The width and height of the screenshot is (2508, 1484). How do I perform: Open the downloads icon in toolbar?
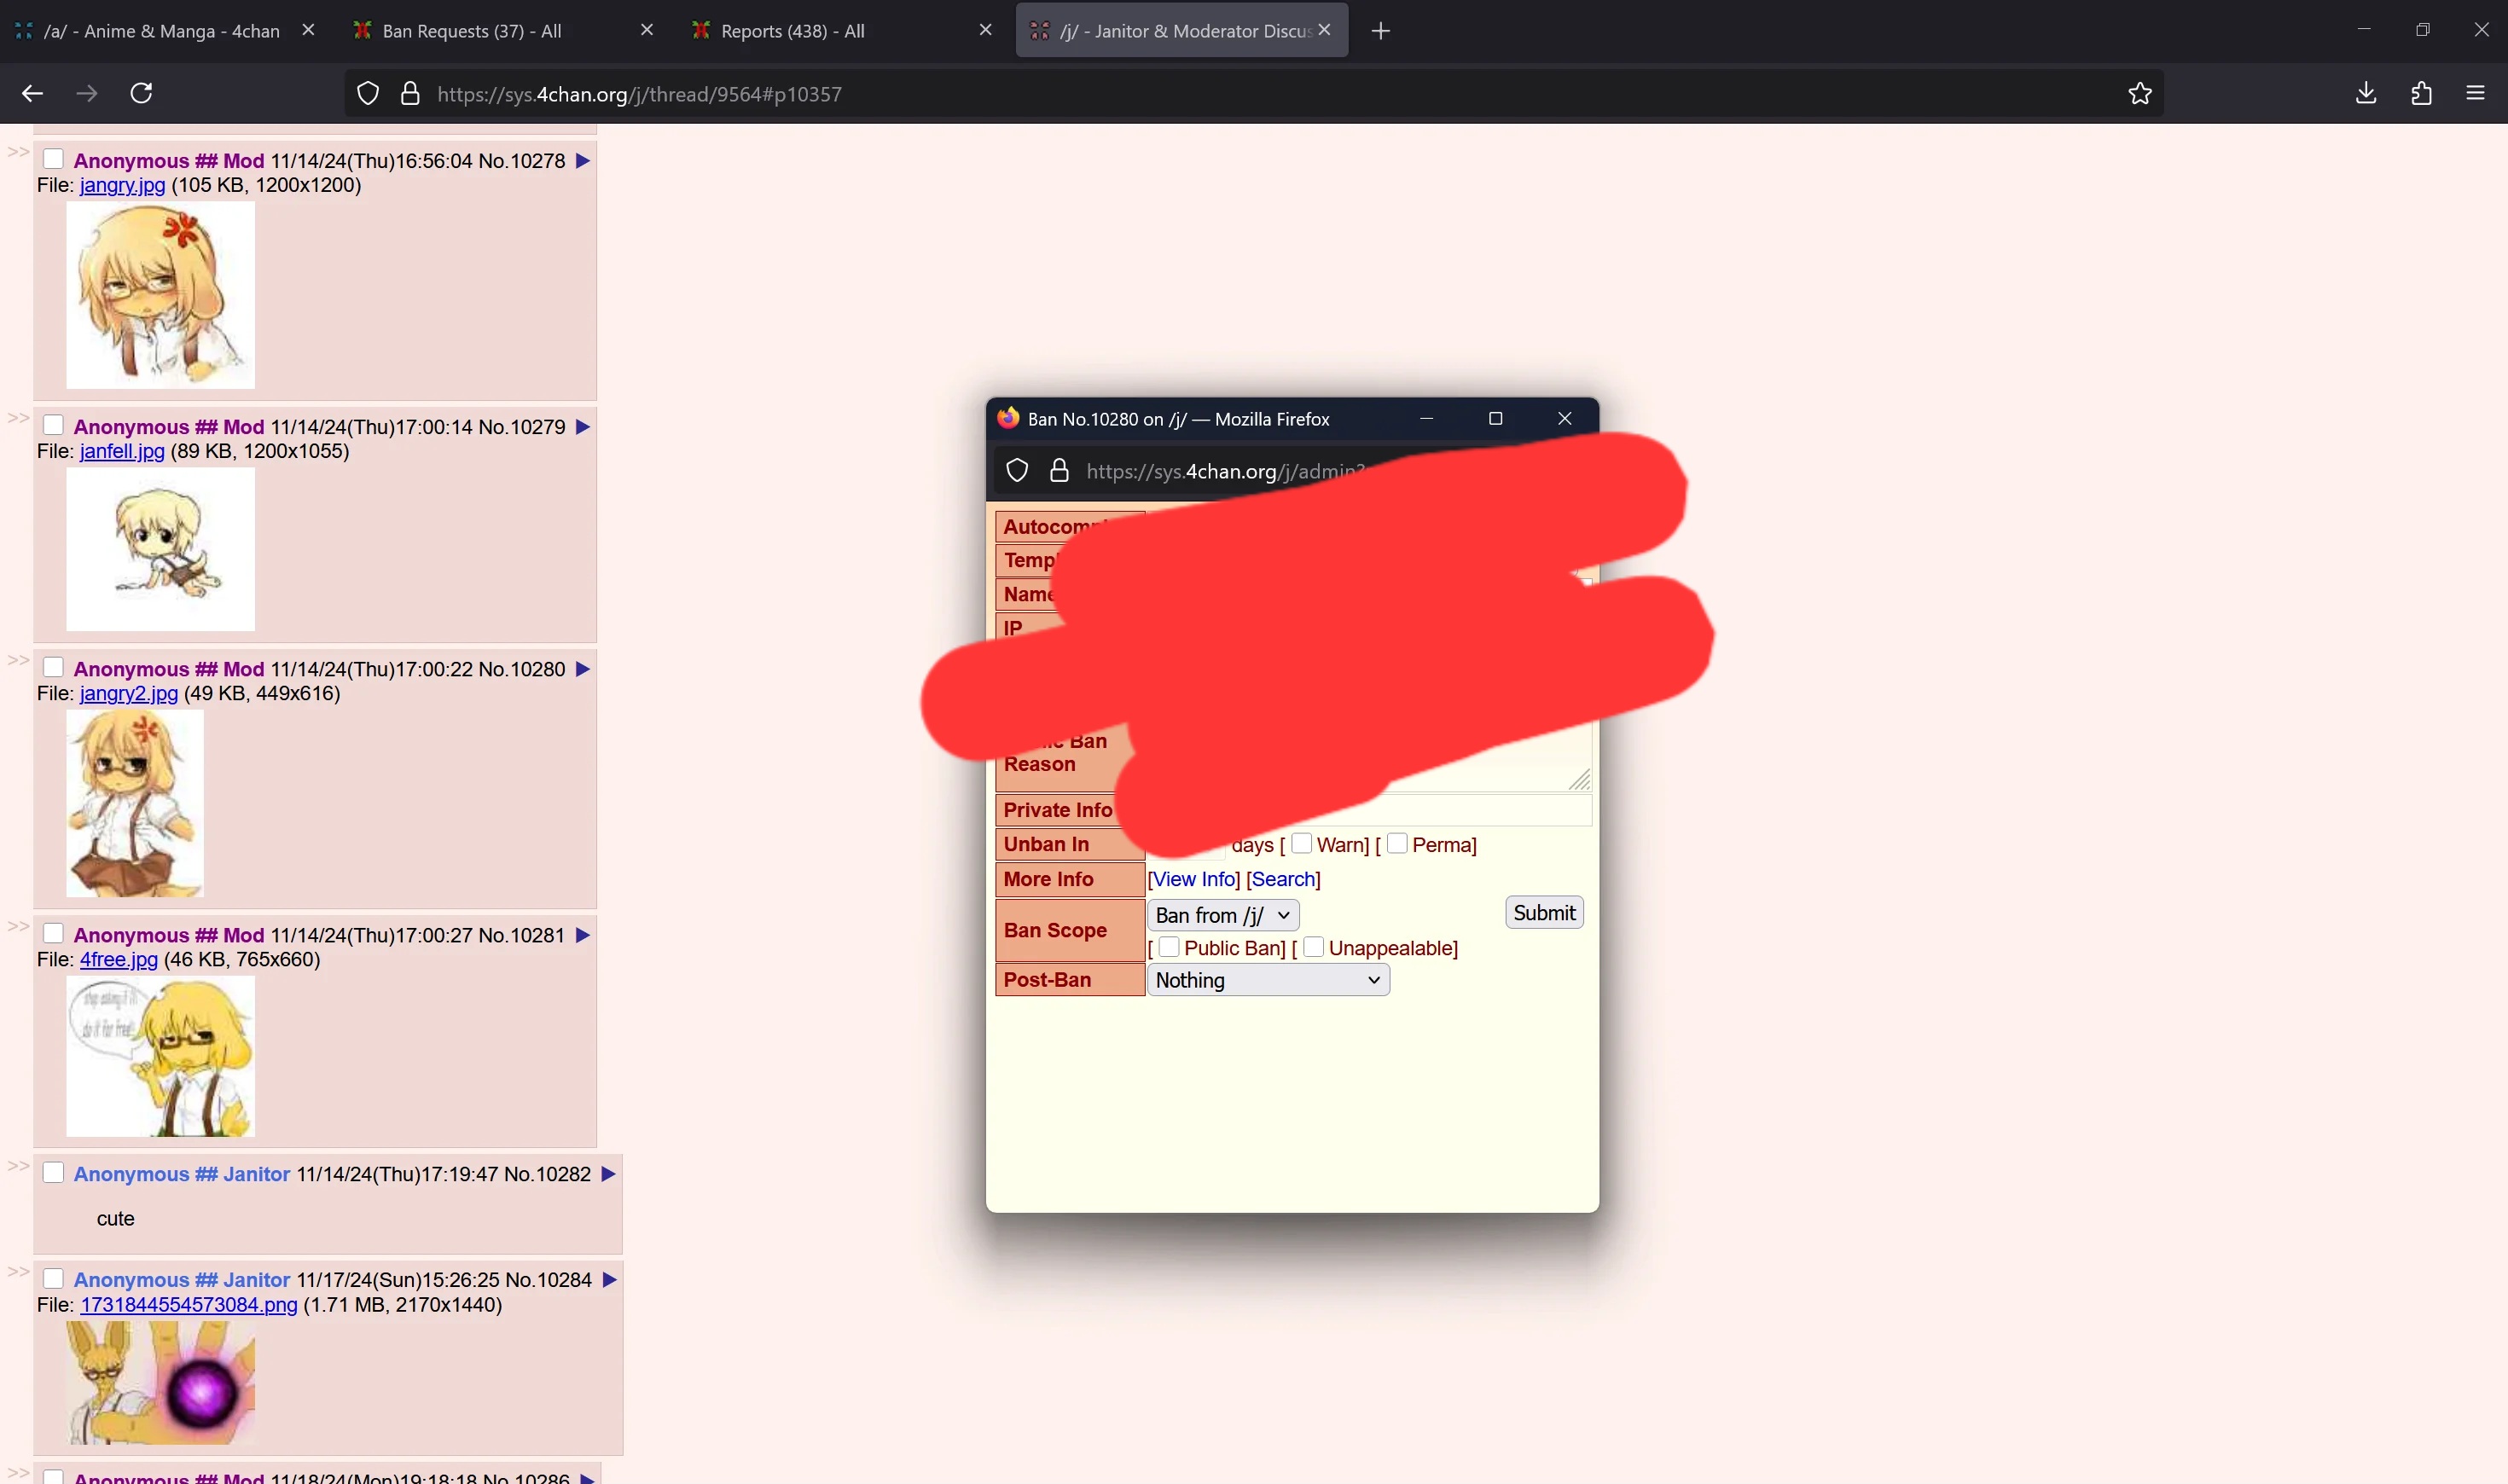(2365, 93)
